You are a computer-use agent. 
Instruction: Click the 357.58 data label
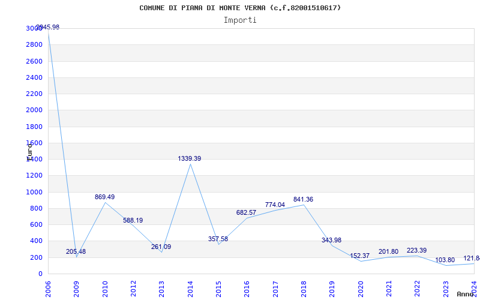(218, 239)
